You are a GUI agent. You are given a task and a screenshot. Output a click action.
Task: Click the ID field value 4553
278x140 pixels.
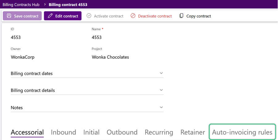tap(16, 37)
